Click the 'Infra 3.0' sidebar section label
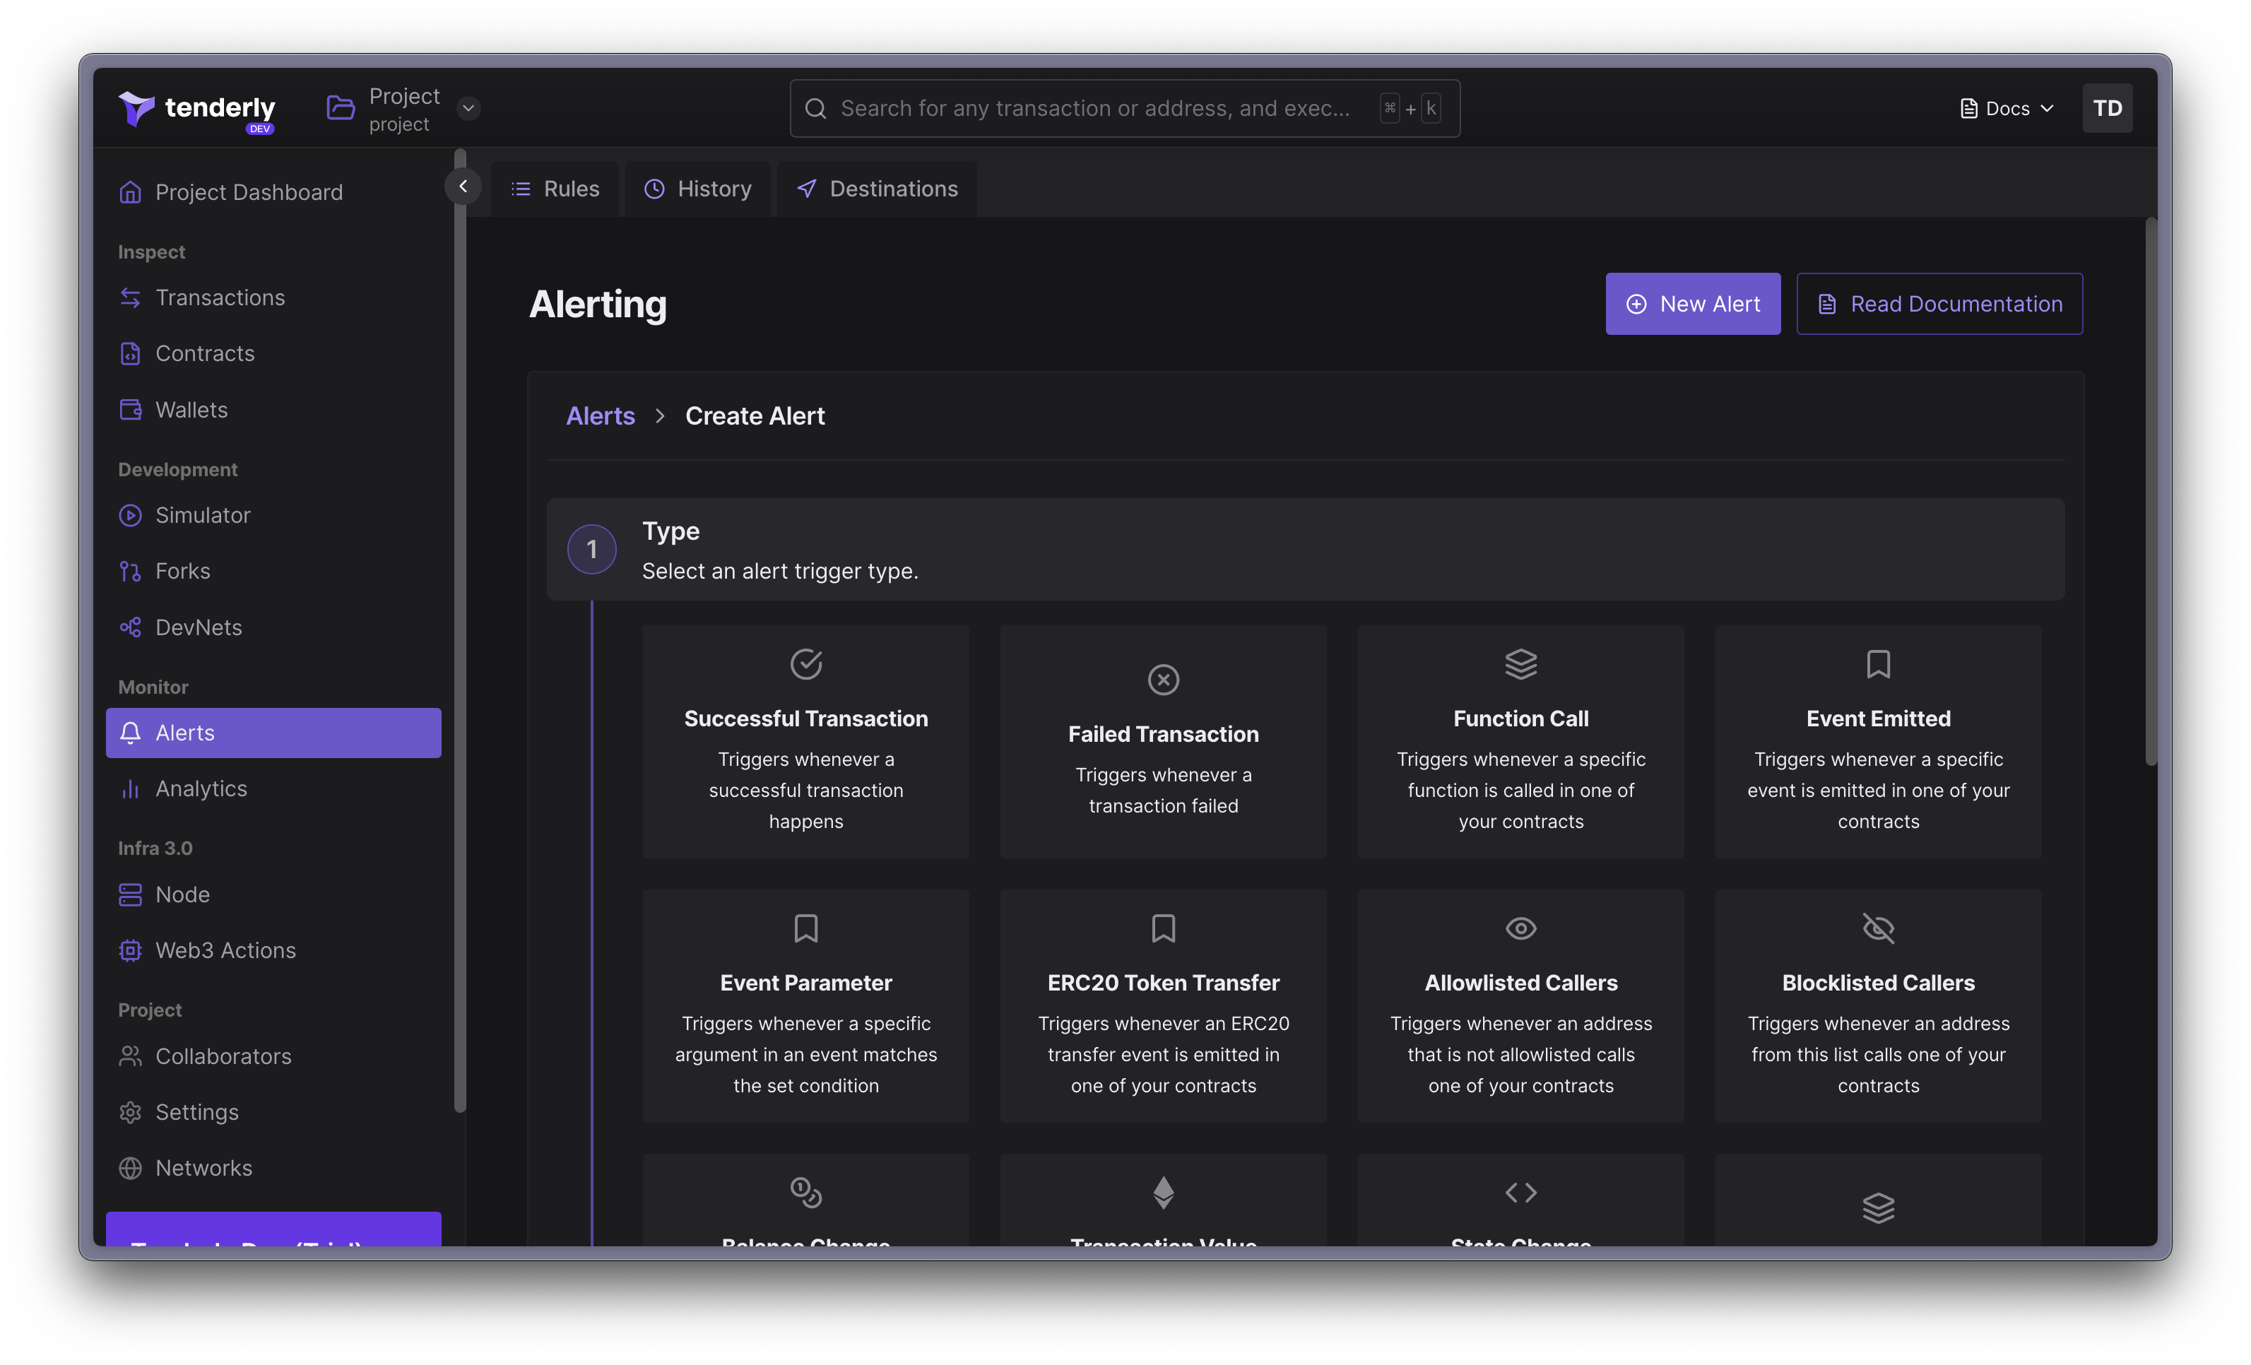 [x=155, y=848]
